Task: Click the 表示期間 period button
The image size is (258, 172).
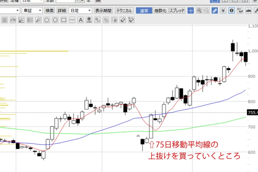Action: coord(104,11)
